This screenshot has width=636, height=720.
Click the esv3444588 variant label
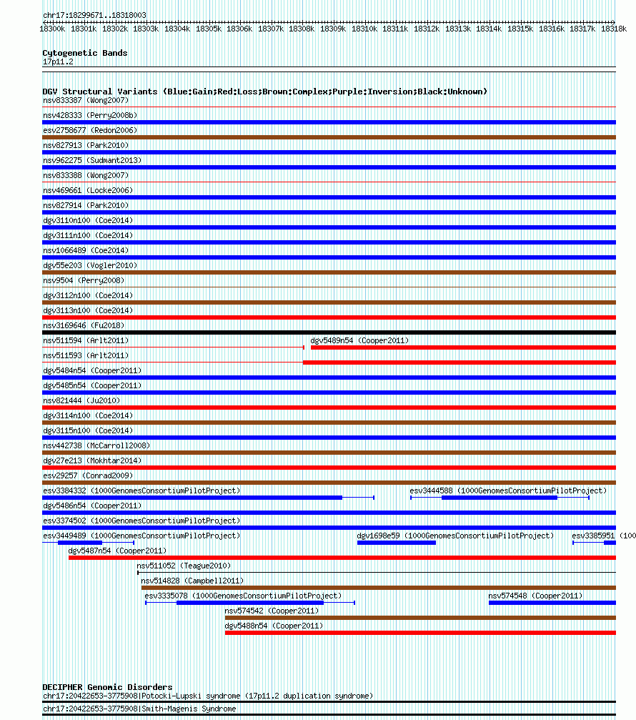[x=508, y=491]
